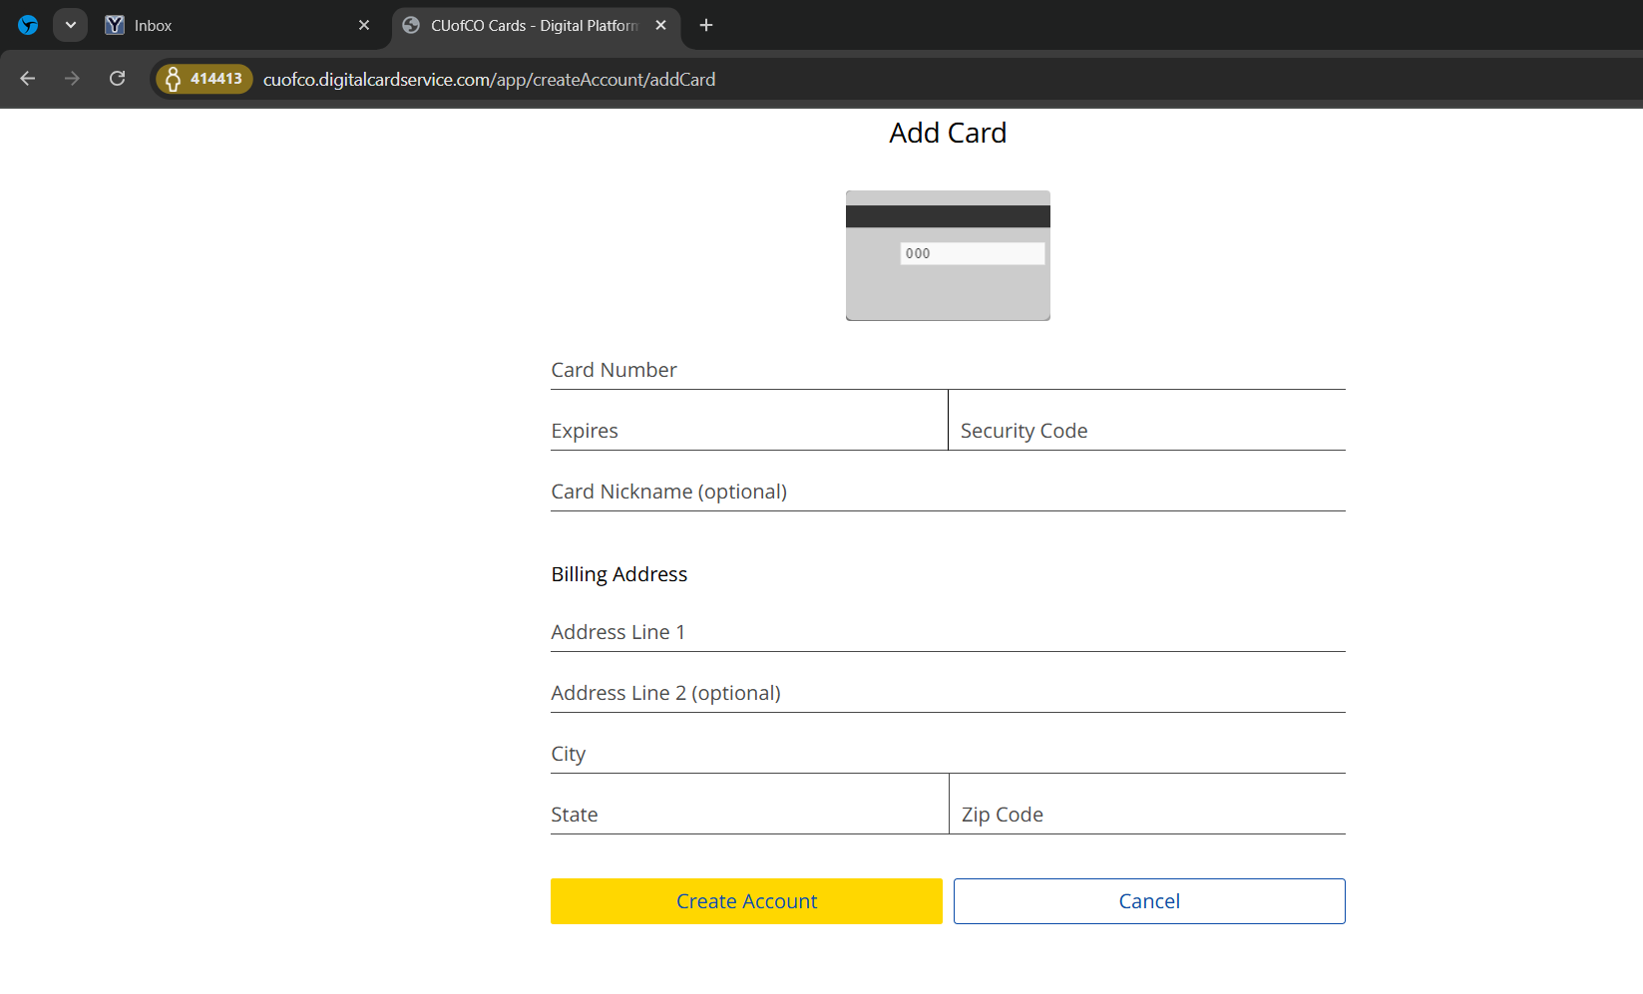Click the browser forward arrow

pos(72,79)
